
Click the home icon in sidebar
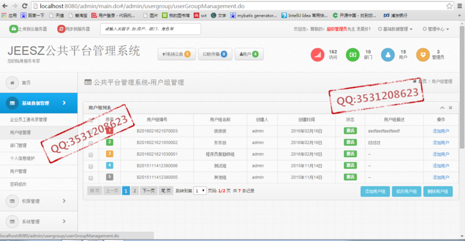coord(12,82)
